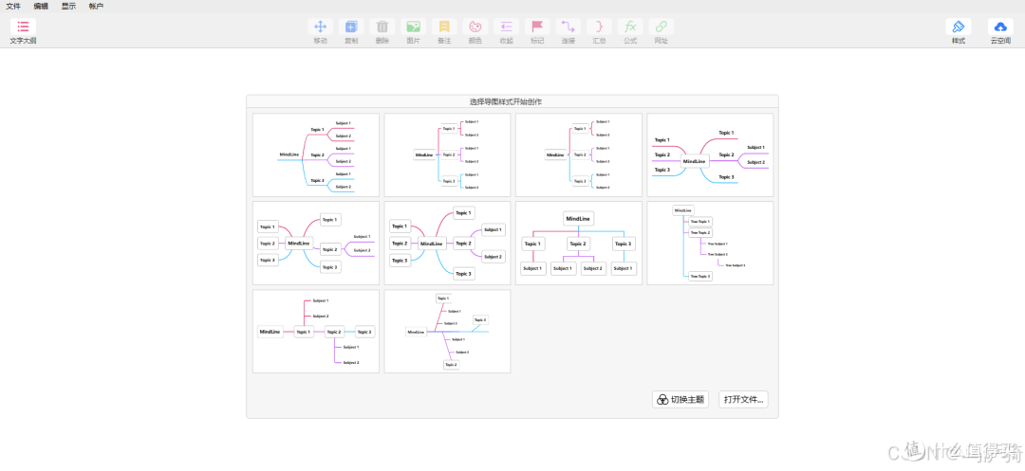Click the 打开文件... button

coord(743,399)
